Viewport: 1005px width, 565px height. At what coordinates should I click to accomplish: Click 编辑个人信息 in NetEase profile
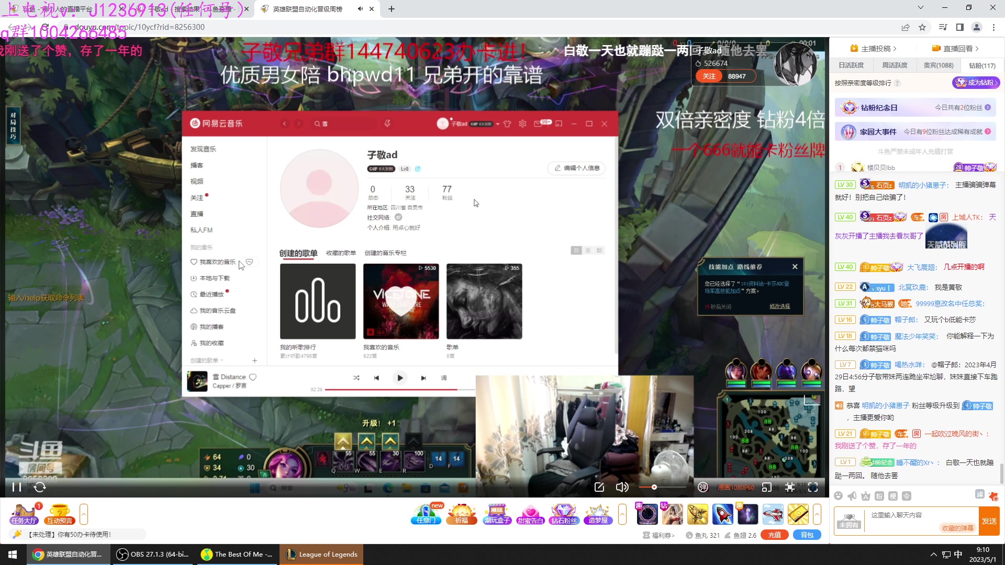(577, 168)
